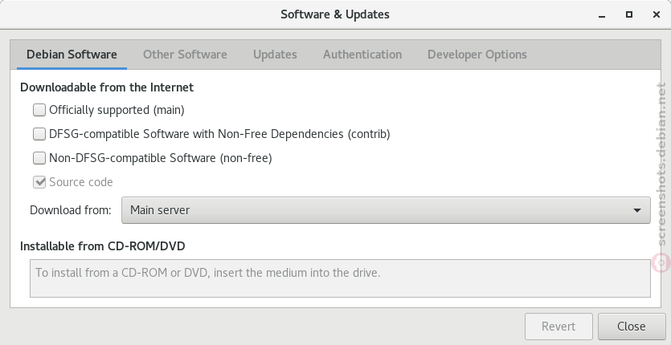Maximize the Software & Updates window

pos(629,14)
